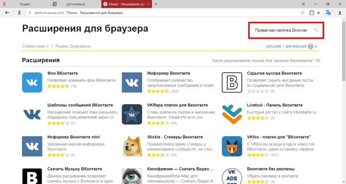Select the Поиск - Расширения tab

[126, 4]
